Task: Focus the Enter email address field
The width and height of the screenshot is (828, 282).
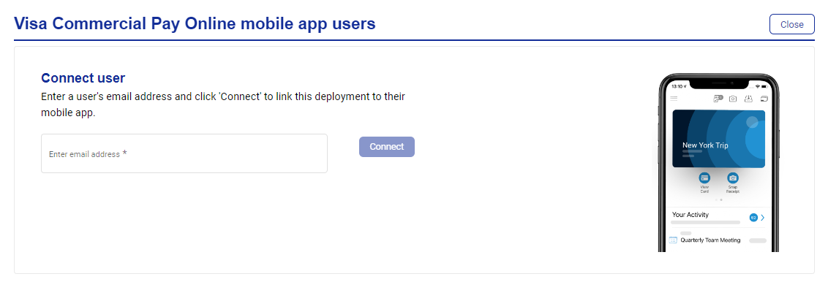Action: (184, 153)
